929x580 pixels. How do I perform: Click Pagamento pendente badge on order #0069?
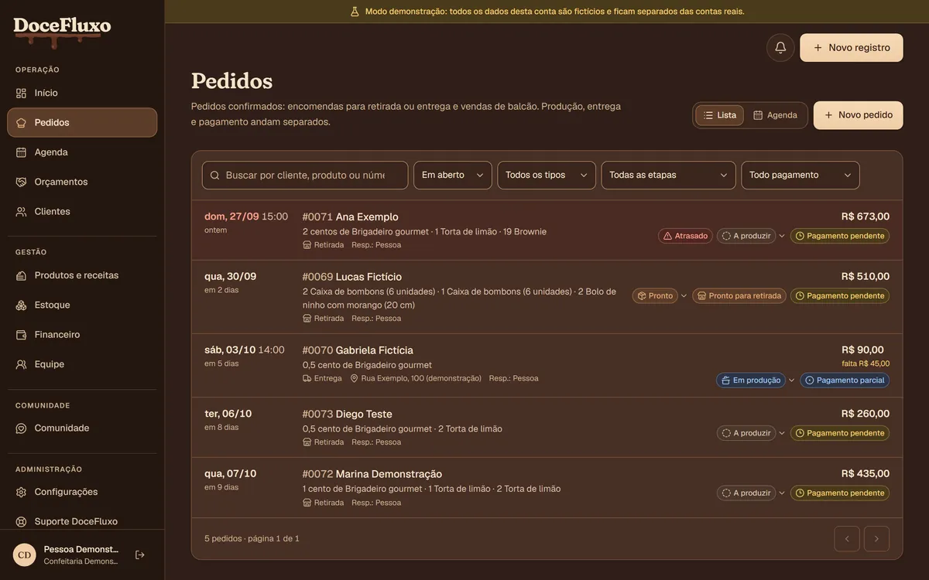(x=840, y=296)
